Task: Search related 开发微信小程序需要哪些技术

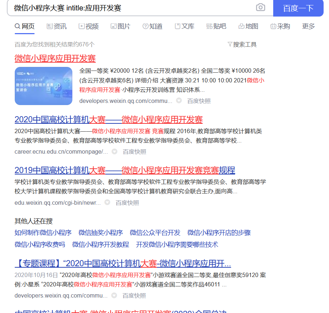Action: 177,244
